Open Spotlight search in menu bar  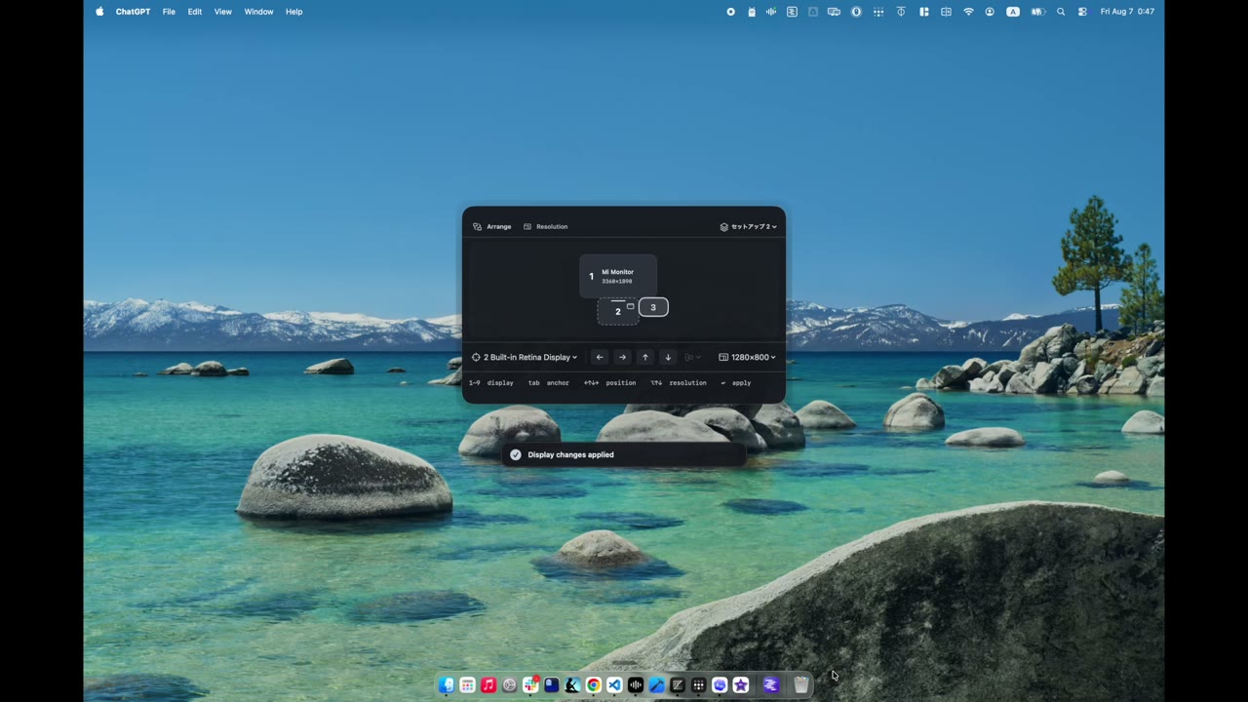pos(1061,12)
